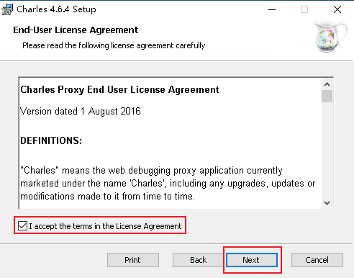Close the Charles 4.6.4 Setup dialog

(x=337, y=9)
